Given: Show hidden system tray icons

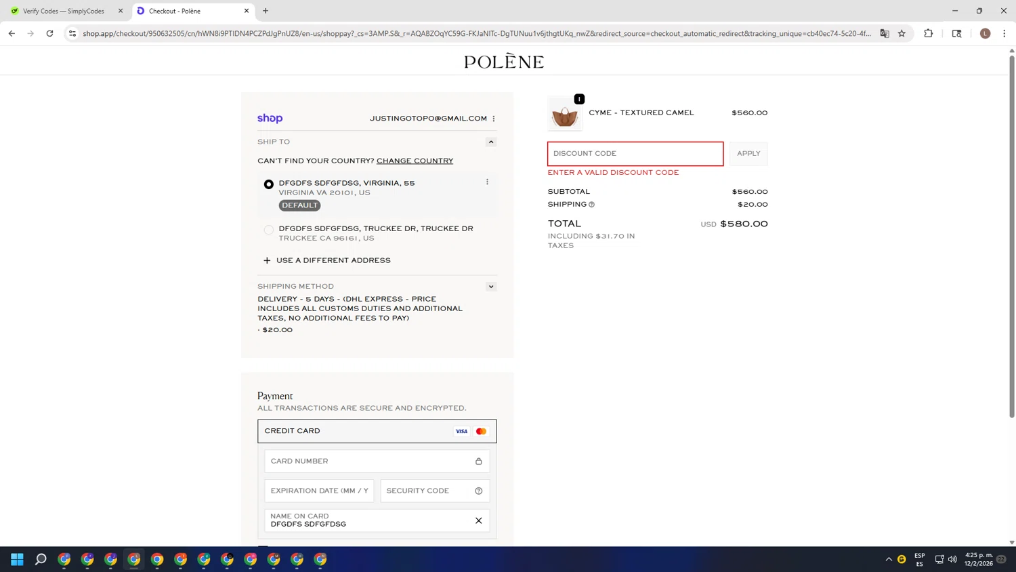Looking at the screenshot, I should click(889, 559).
